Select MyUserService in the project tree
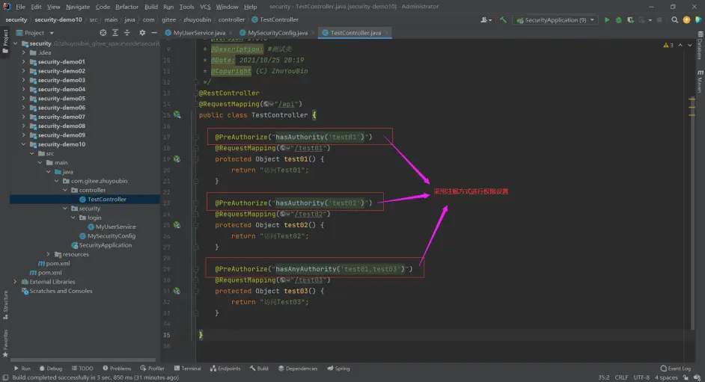 coord(116,227)
